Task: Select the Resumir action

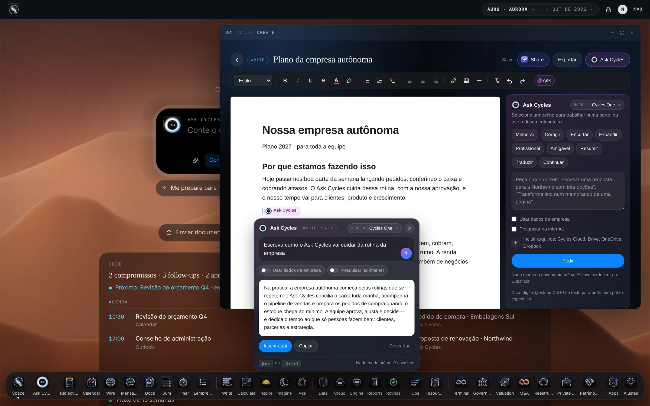Action: click(x=589, y=148)
